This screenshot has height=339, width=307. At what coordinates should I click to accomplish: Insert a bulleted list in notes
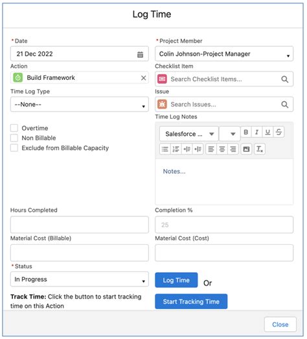pyautogui.click(x=165, y=149)
